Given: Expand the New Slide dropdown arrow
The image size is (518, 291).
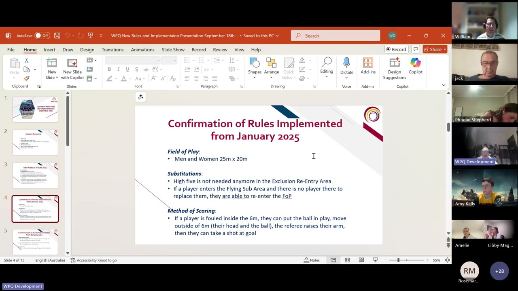Looking at the screenshot, I should [x=57, y=78].
